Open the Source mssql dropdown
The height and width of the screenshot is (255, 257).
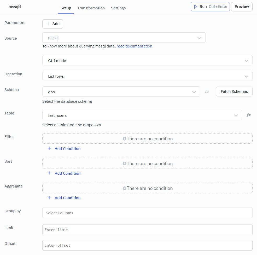124,38
